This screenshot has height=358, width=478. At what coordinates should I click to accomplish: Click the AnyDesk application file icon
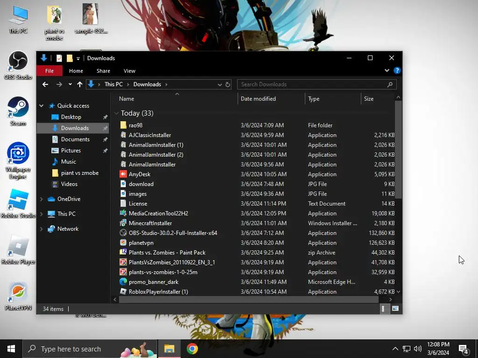coord(123,174)
